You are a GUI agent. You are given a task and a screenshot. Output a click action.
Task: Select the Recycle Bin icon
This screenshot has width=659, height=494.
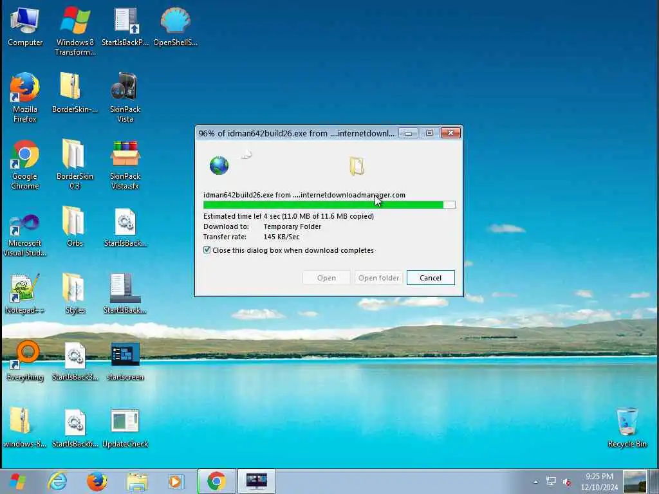[627, 428]
